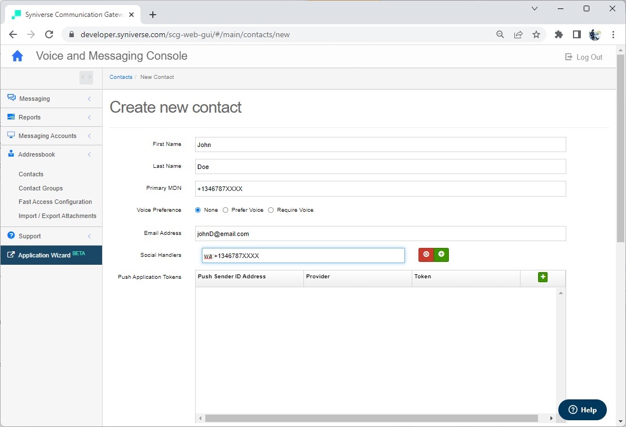Open browser extensions puzzle icon
This screenshot has width=626, height=427.
558,34
